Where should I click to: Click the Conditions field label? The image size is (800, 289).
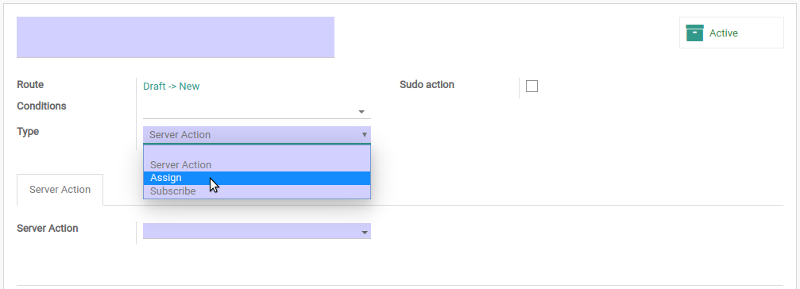click(41, 106)
